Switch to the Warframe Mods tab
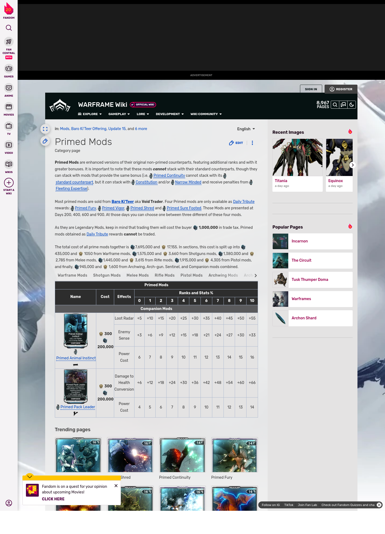Image resolution: width=385 pixels, height=534 pixels. (x=72, y=275)
